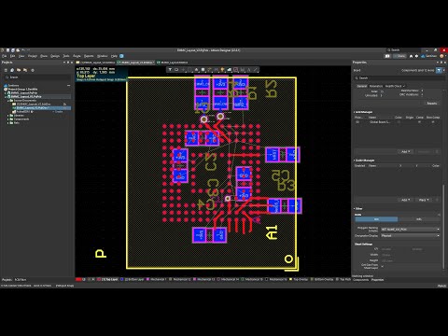Click the save icon in quick access toolbar
The width and height of the screenshot is (448, 336).
pos(7,50)
